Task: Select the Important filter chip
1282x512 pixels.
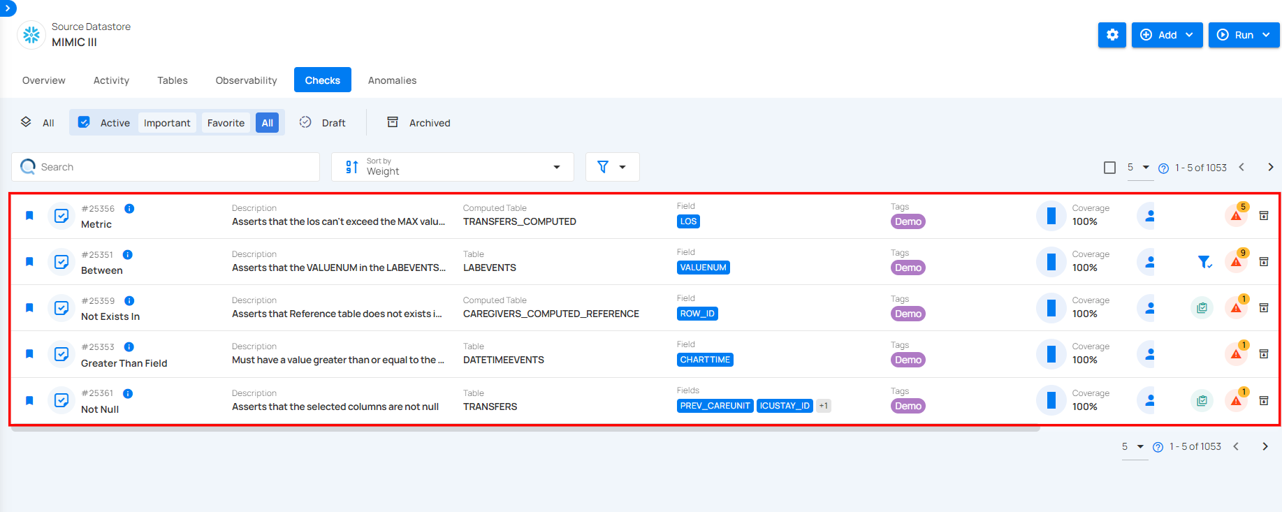Action: (167, 123)
